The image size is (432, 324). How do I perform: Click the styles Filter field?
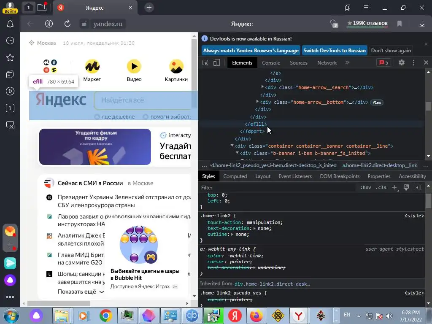[x=278, y=188]
